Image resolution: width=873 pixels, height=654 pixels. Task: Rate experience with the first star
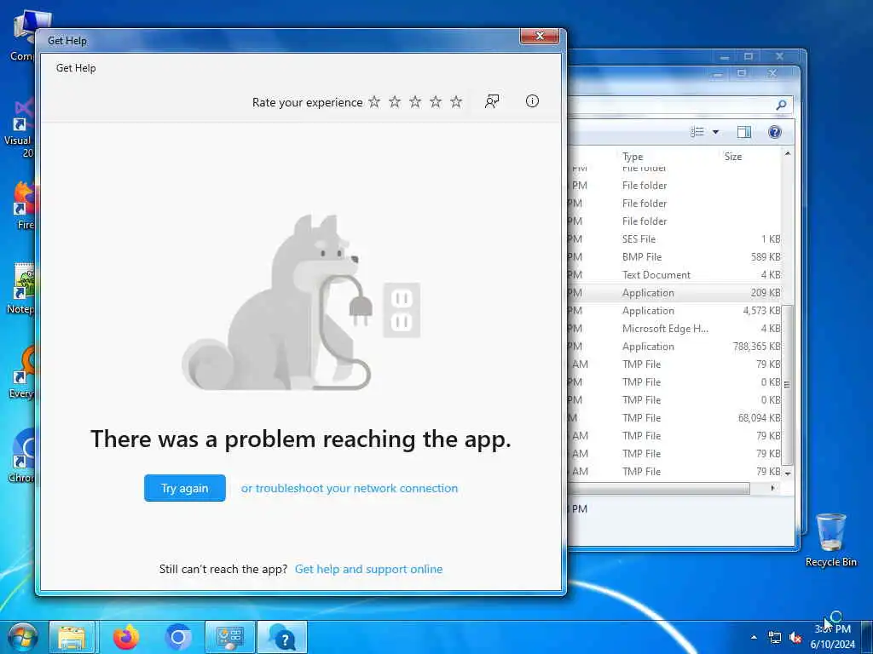pos(374,102)
